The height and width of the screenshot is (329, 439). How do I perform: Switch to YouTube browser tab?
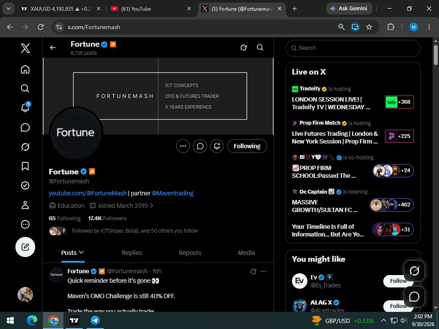(x=150, y=9)
